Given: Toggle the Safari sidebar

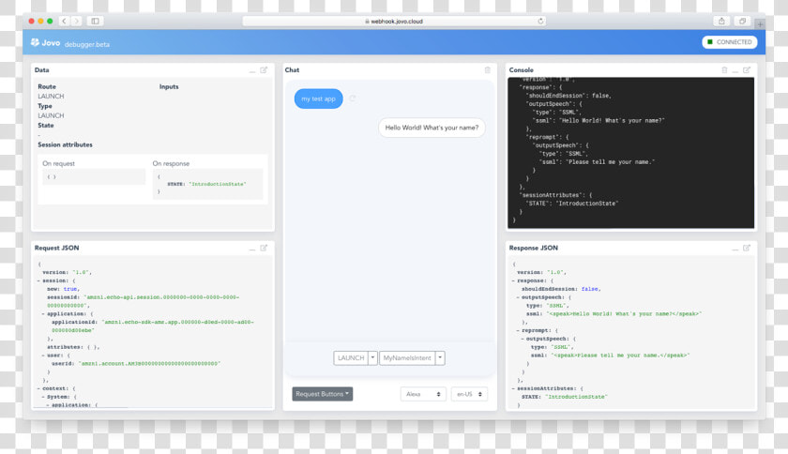Looking at the screenshot, I should [x=95, y=21].
